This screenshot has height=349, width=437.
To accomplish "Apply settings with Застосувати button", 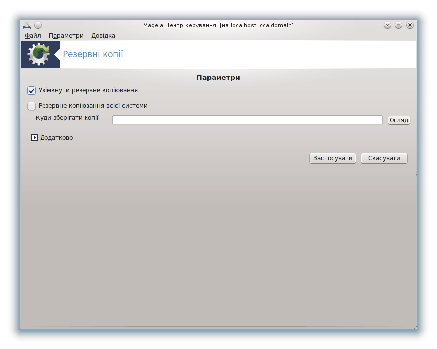I will (333, 158).
